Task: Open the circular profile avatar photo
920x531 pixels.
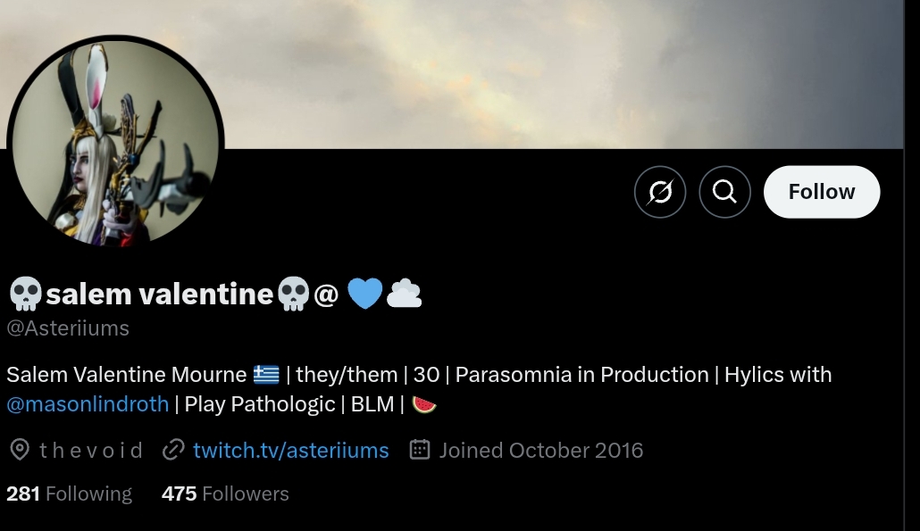Action: click(x=115, y=143)
